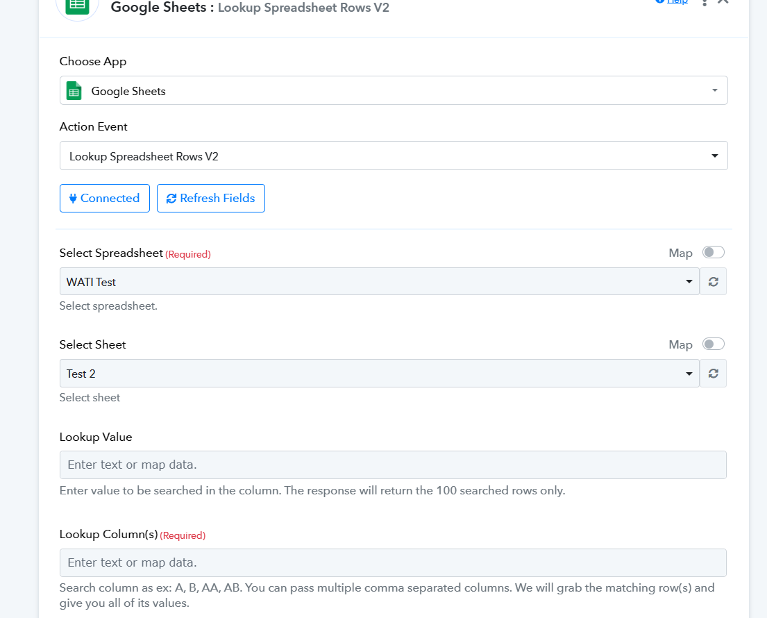Image resolution: width=767 pixels, height=618 pixels.
Task: Click the Google Sheets logo in header
Action: pos(77,7)
